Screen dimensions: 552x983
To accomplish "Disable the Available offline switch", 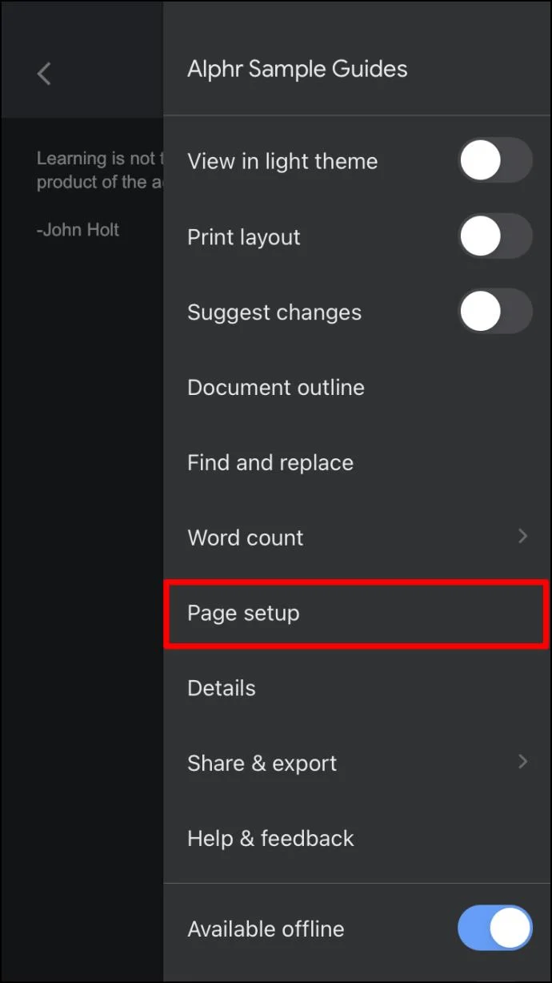I will coord(495,929).
